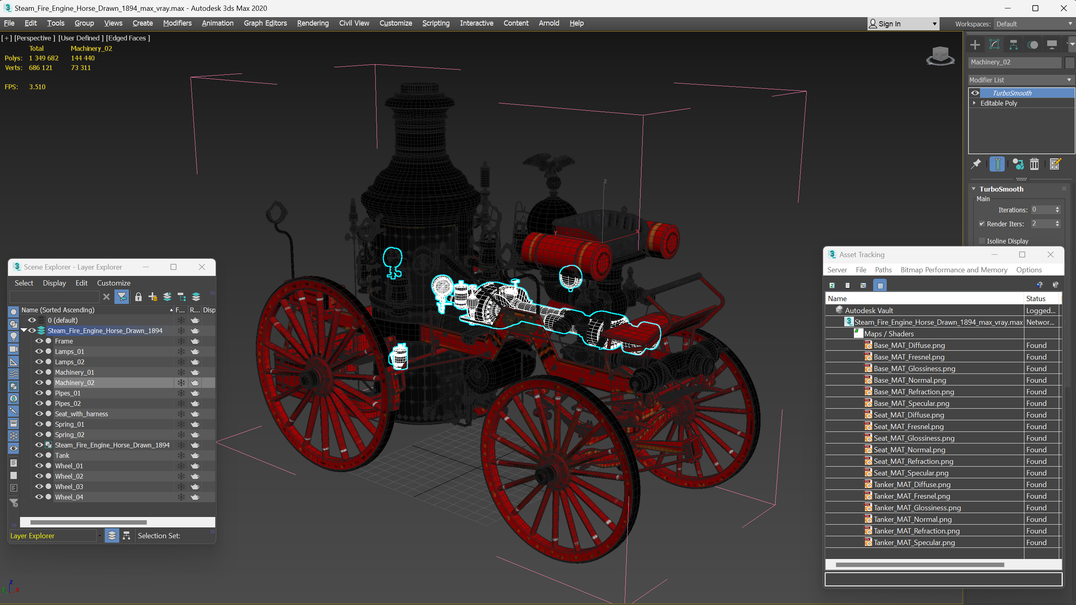Image resolution: width=1076 pixels, height=605 pixels.
Task: Toggle Display Space Warps wave icon
Action: point(13,374)
